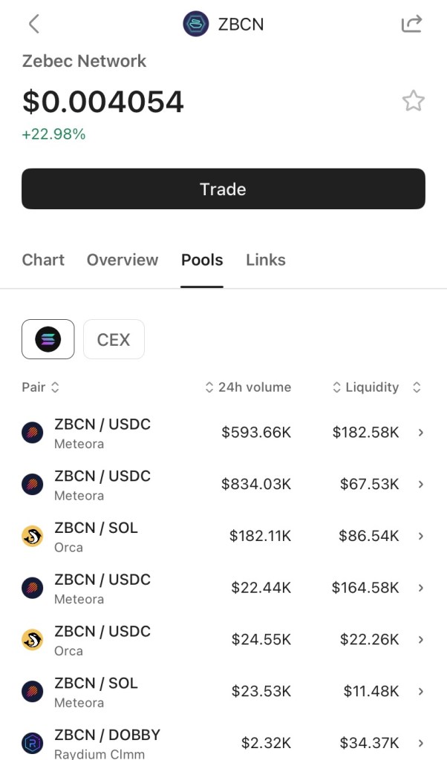Viewport: 447px width, 760px height.
Task: Sort the list by Pair column
Action: (41, 387)
